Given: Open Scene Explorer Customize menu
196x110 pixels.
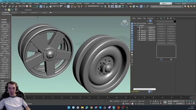Looking at the screenshot, I should (150, 18).
